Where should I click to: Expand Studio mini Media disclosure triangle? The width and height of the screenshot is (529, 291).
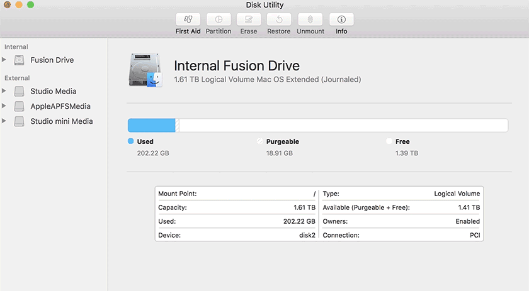click(4, 121)
